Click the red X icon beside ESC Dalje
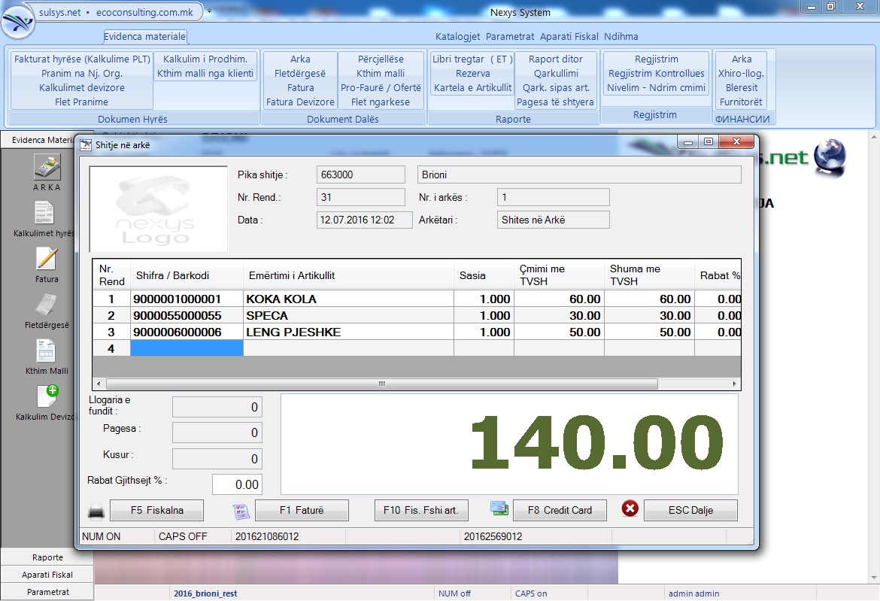Screen dimensions: 880x601 pyautogui.click(x=630, y=509)
